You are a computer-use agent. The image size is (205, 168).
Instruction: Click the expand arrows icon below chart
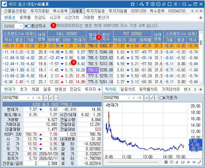pyautogui.click(x=200, y=162)
